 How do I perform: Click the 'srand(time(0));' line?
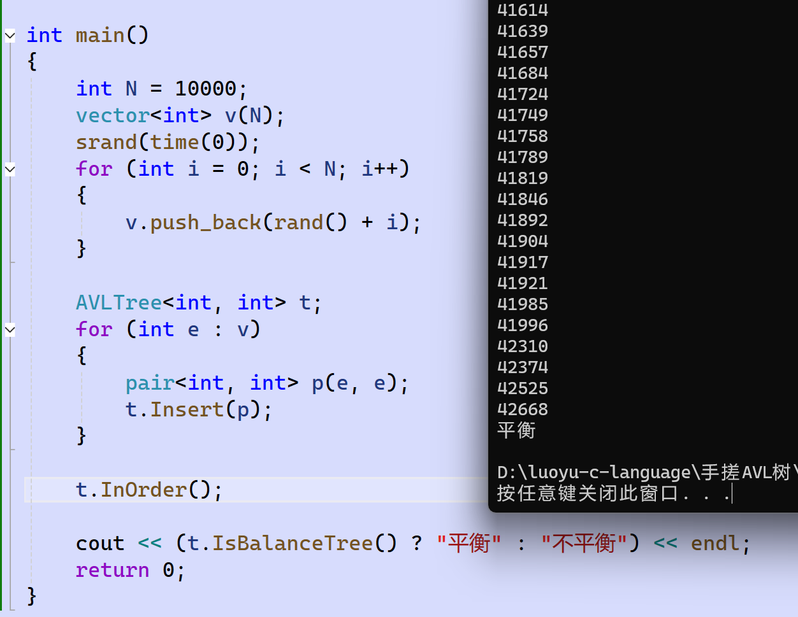[x=168, y=142]
